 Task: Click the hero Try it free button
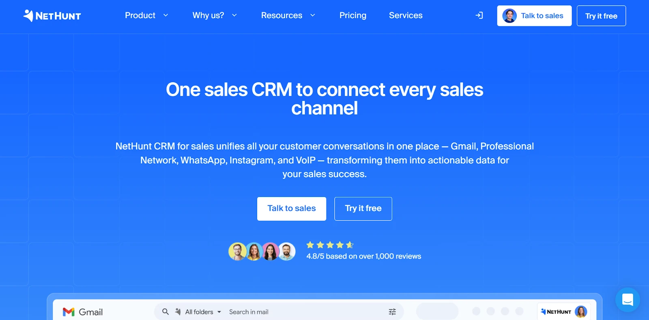click(363, 208)
